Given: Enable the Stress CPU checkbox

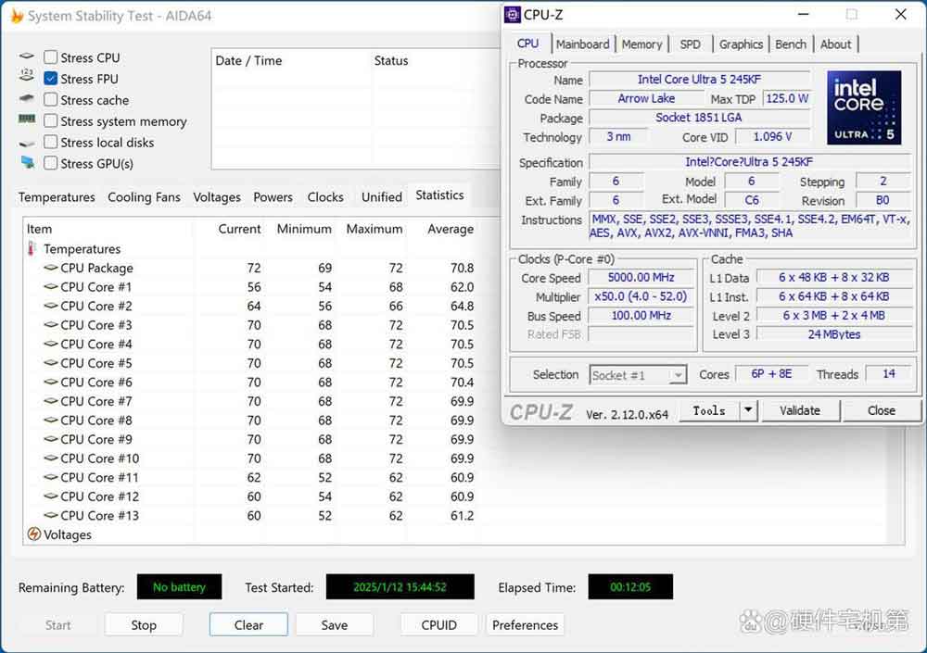Looking at the screenshot, I should tap(51, 57).
